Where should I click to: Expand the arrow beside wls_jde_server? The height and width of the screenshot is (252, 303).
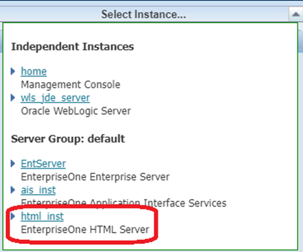[x=13, y=98]
